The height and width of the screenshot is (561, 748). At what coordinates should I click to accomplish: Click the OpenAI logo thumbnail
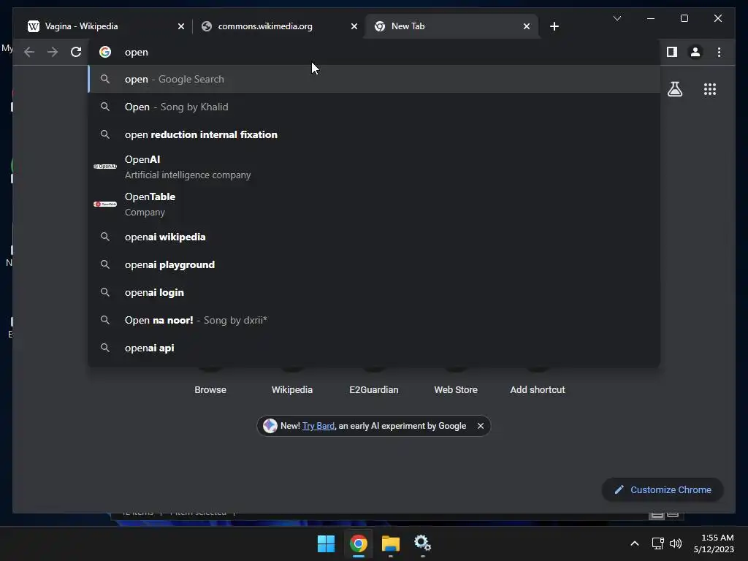pyautogui.click(x=105, y=167)
